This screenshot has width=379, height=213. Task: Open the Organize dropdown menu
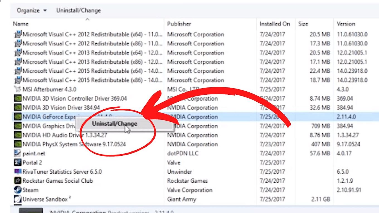tap(32, 11)
